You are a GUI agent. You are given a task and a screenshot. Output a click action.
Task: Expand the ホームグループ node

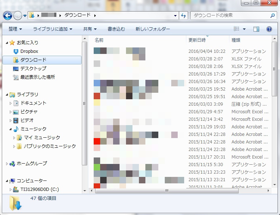click(x=7, y=164)
